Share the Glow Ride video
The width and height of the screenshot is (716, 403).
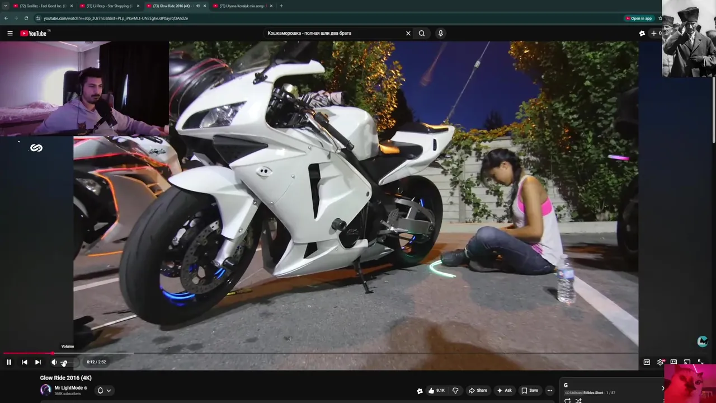[x=478, y=390]
